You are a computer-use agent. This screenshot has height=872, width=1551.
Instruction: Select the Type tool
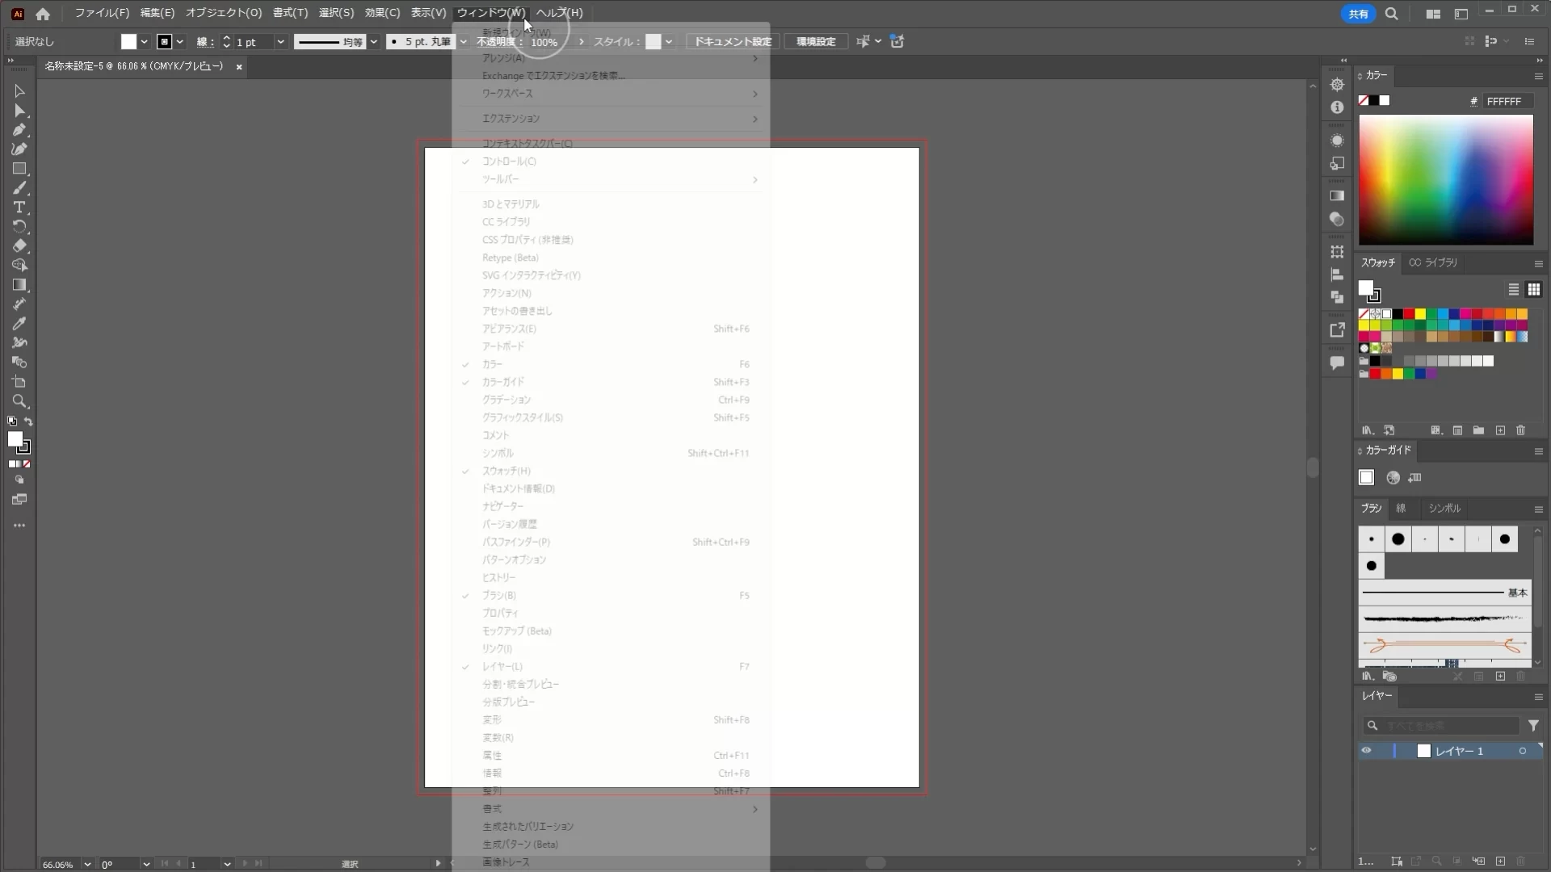19,208
